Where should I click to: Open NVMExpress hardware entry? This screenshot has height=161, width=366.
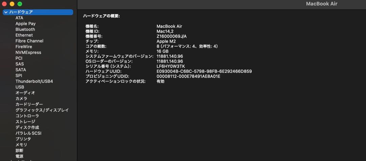tap(28, 53)
